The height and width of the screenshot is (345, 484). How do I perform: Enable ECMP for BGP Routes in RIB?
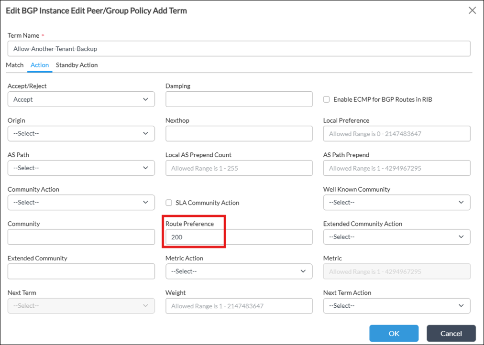point(327,99)
